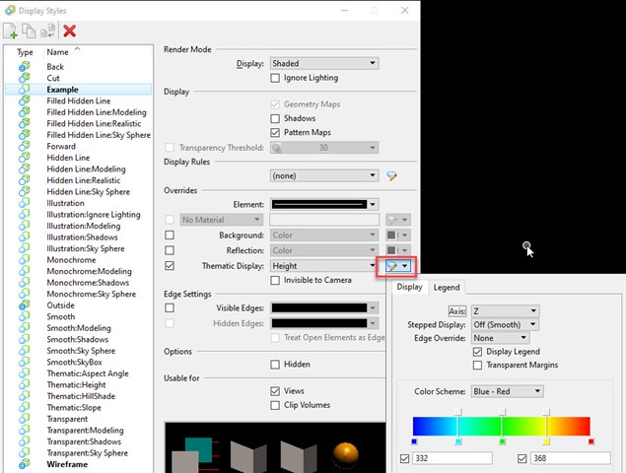Click the yellow gradient color stop

pyautogui.click(x=546, y=441)
